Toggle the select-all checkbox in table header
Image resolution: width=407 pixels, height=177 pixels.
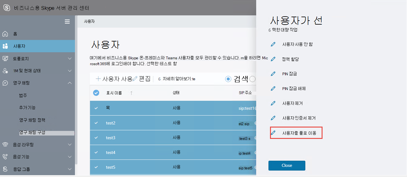pos(96,93)
